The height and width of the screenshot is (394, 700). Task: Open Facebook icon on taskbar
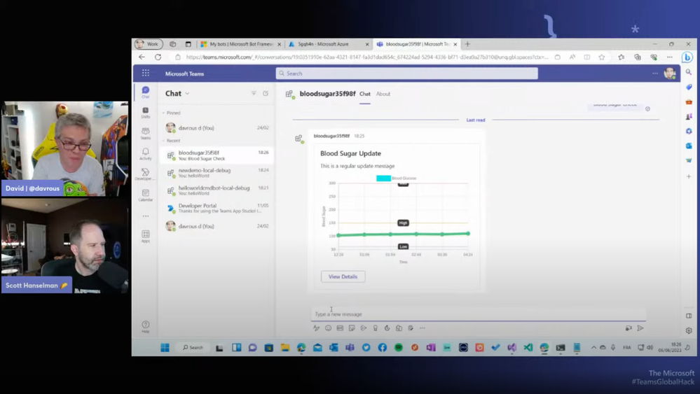click(382, 348)
